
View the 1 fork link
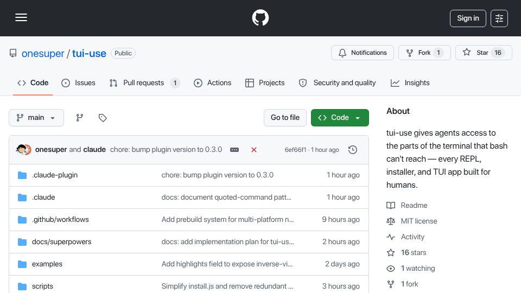[x=409, y=284]
